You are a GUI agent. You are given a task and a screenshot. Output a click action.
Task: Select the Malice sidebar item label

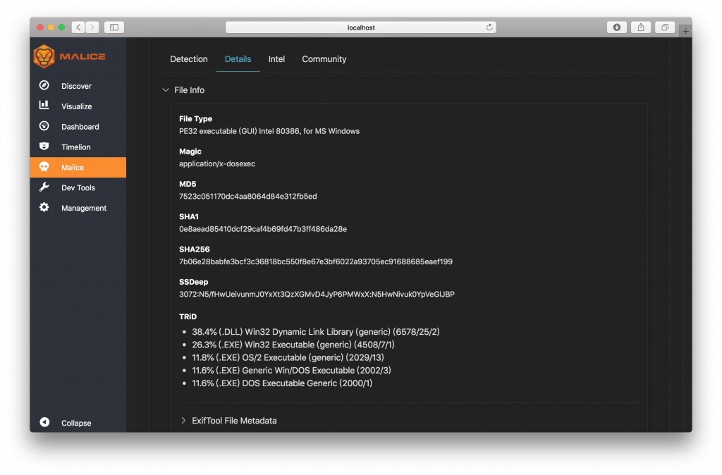pyautogui.click(x=73, y=167)
